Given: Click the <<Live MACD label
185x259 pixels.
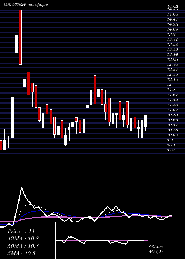Looking at the screenshot, I should 156,249.
